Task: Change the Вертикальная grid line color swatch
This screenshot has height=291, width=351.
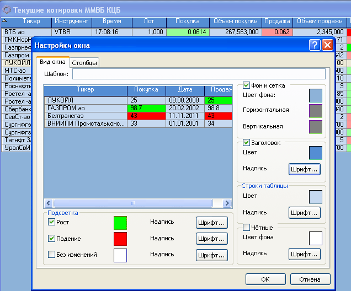Action: pos(316,127)
